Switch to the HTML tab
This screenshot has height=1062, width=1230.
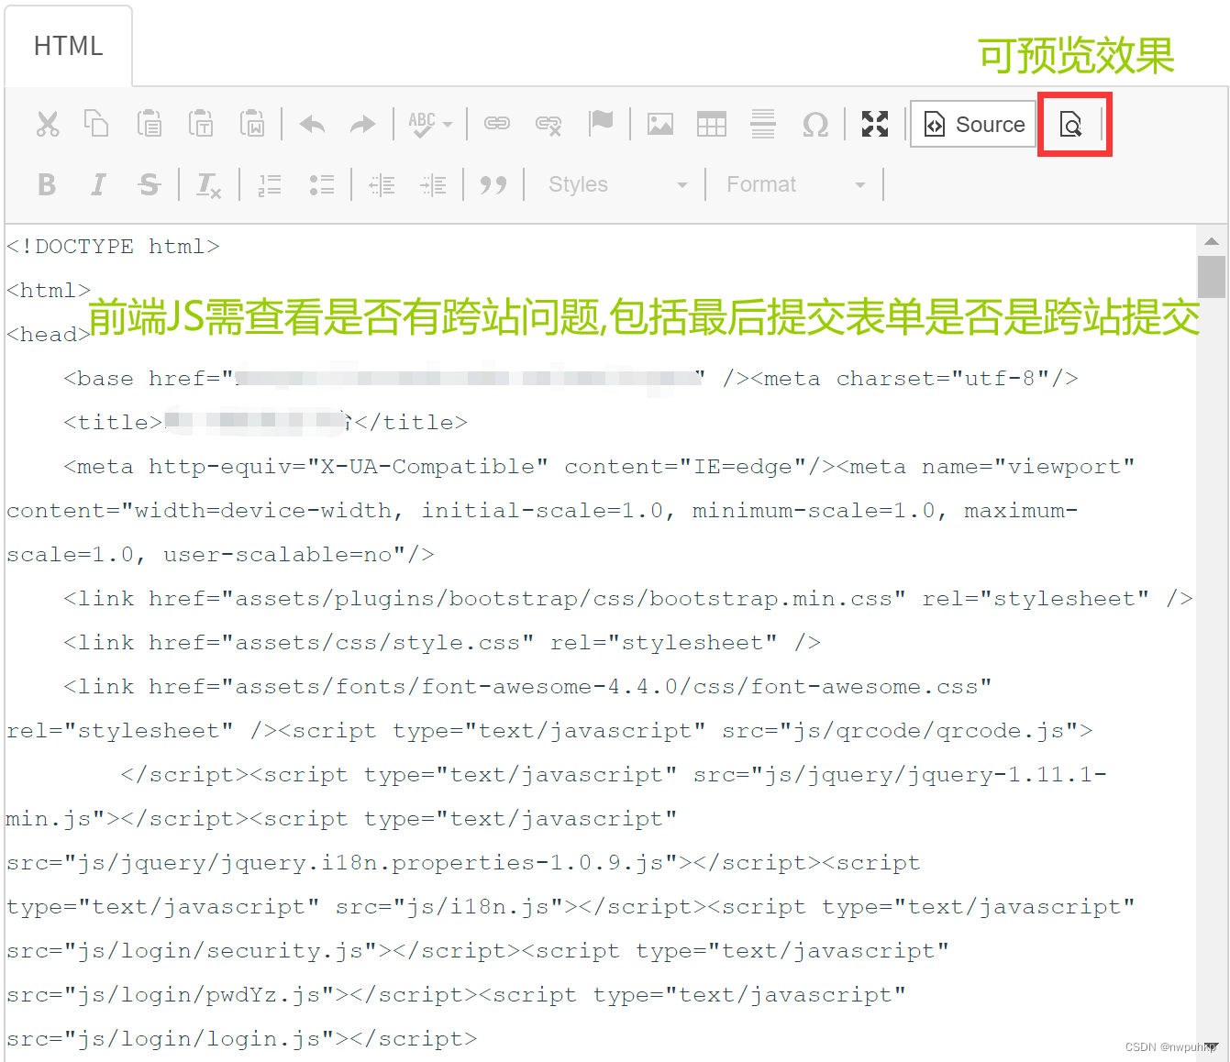tap(69, 46)
